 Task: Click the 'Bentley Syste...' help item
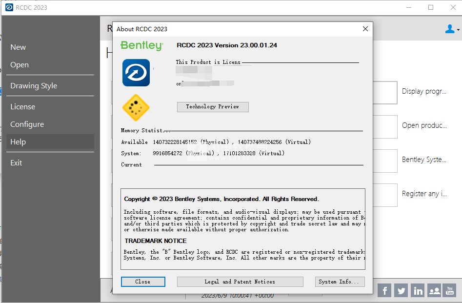click(424, 160)
